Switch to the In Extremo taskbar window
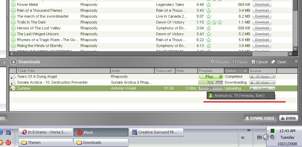Image resolution: width=302 pixels, height=147 pixels. 46,132
